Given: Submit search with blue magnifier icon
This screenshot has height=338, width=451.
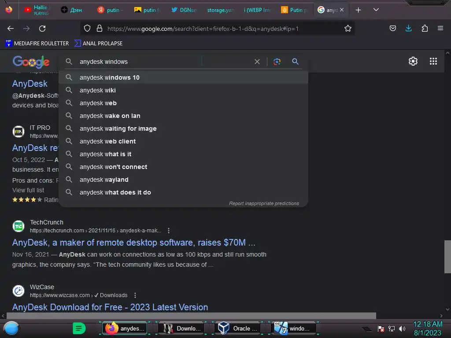Looking at the screenshot, I should [x=295, y=62].
